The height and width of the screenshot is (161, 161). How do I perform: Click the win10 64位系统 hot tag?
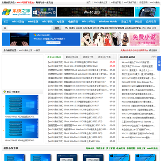point(101,28)
